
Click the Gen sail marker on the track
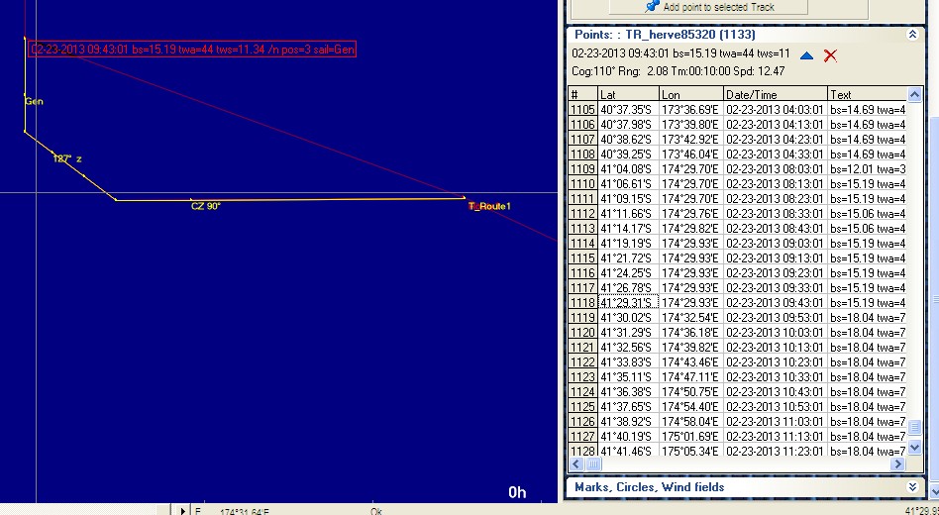(33, 101)
